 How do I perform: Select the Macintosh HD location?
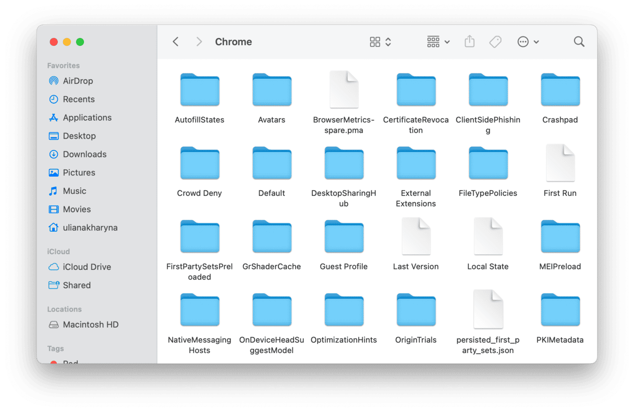click(x=90, y=324)
